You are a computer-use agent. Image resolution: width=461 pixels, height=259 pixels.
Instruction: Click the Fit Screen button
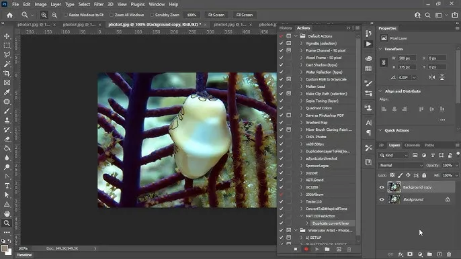[x=216, y=15]
